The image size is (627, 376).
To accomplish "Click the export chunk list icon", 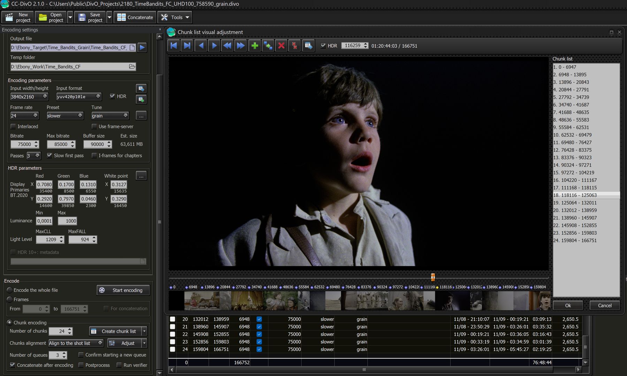I will [x=308, y=46].
